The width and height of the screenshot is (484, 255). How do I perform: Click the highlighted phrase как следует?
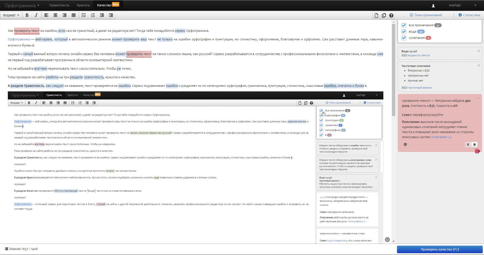[x=55, y=86]
